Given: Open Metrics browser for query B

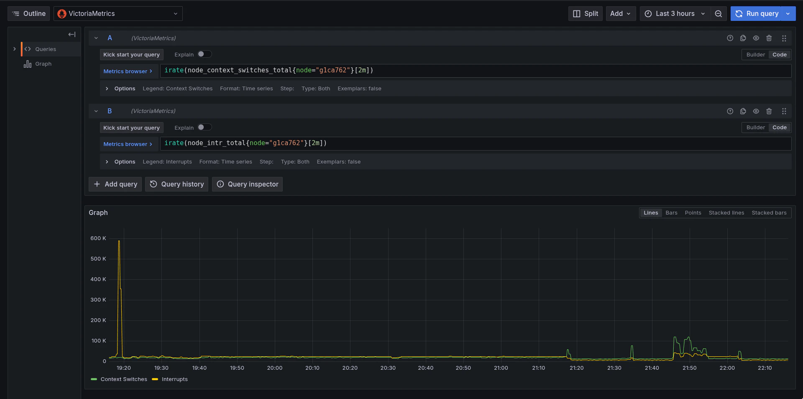Looking at the screenshot, I should 128,144.
